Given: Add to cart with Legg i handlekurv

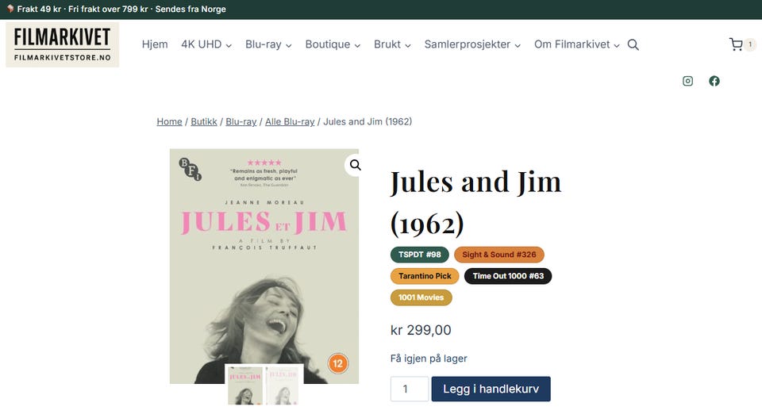Looking at the screenshot, I should (491, 389).
